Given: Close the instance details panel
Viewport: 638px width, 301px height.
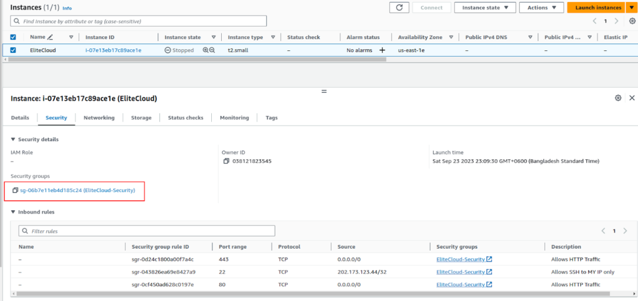Looking at the screenshot, I should click(632, 98).
